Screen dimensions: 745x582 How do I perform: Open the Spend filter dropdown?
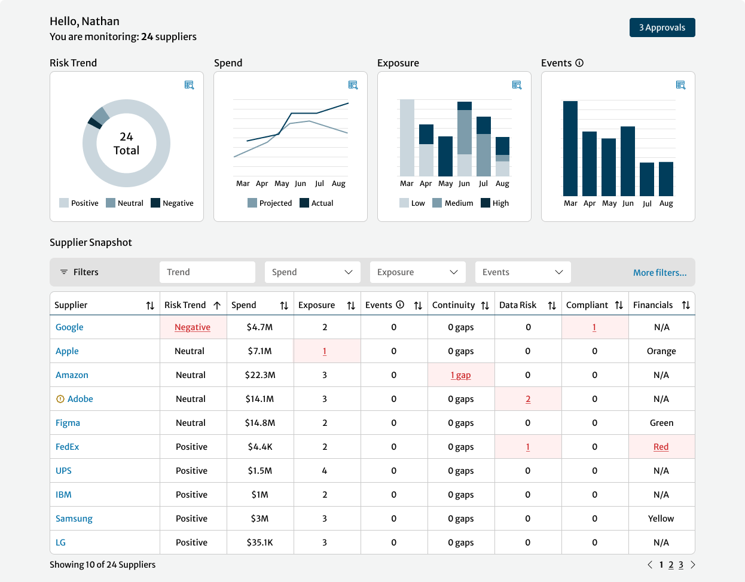312,272
